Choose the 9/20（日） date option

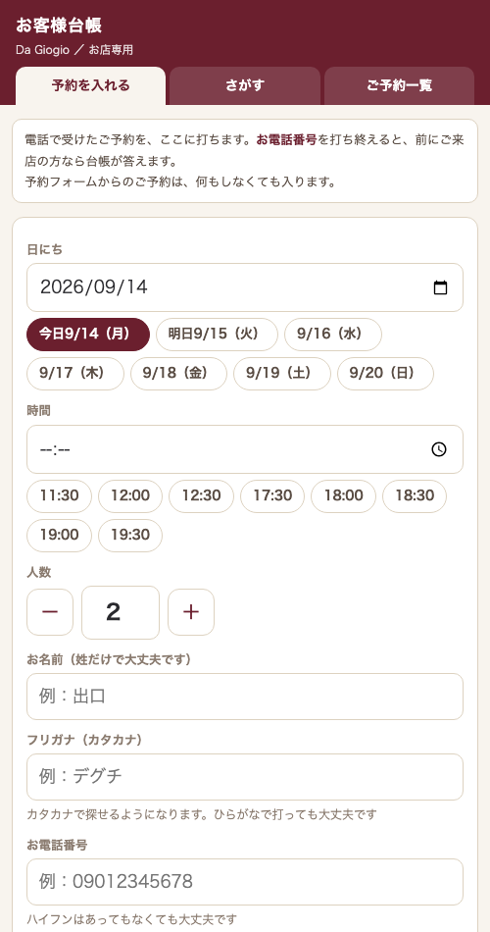[x=385, y=373]
